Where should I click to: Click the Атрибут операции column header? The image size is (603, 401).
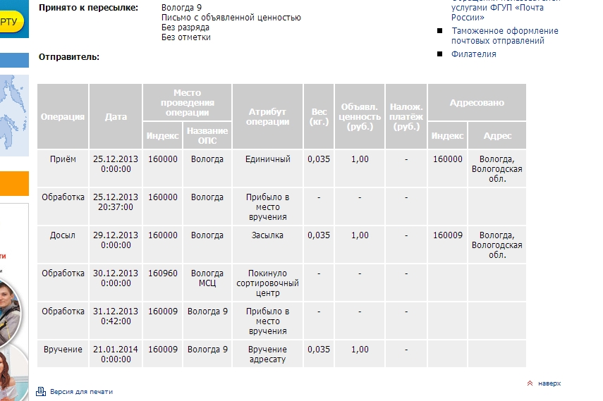[268, 116]
